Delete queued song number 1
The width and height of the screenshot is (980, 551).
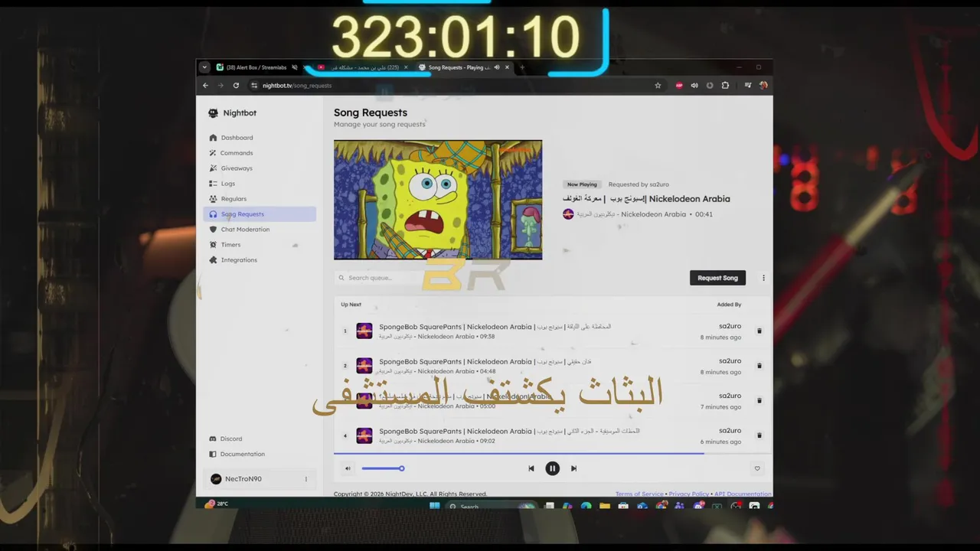pyautogui.click(x=759, y=331)
